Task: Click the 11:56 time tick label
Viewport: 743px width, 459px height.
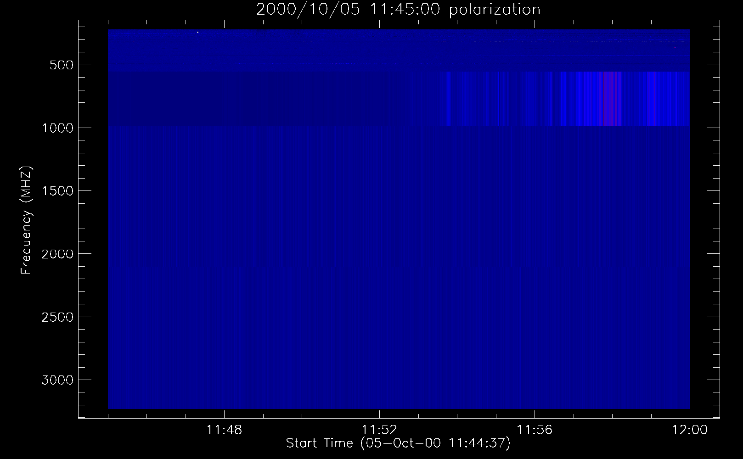Action: click(x=535, y=430)
